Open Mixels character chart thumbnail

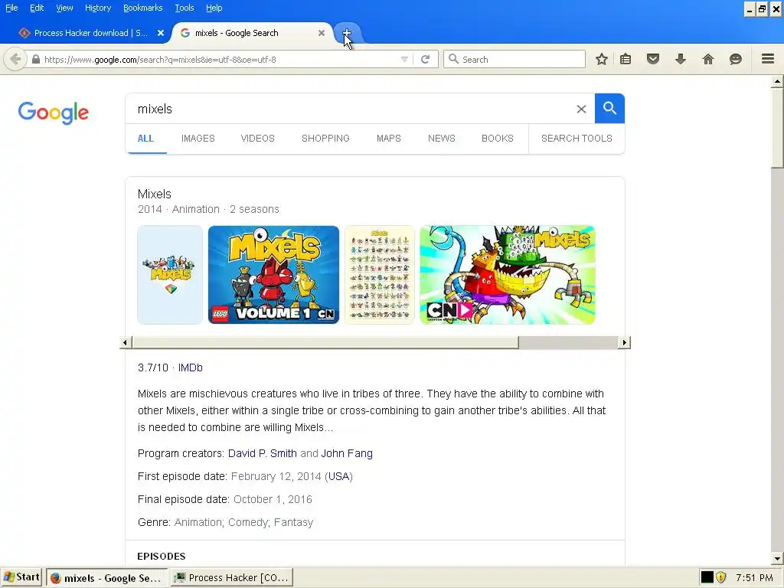point(380,275)
